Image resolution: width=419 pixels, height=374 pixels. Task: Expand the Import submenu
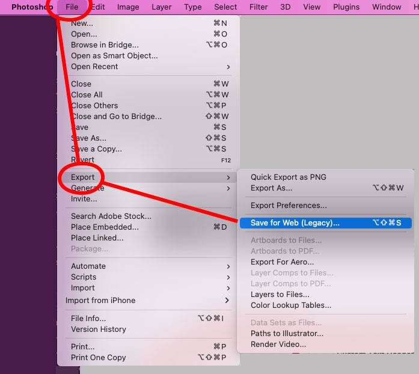[x=148, y=288]
